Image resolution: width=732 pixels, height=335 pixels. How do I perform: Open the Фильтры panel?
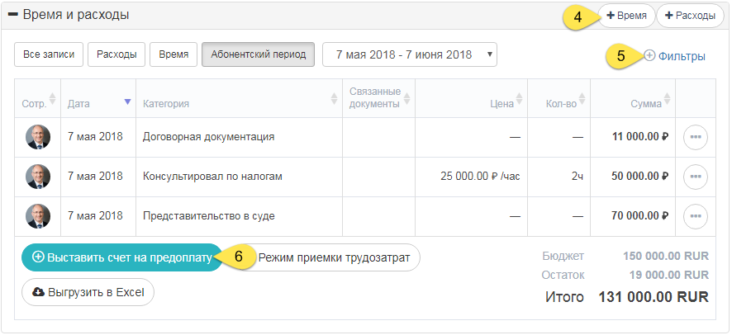(675, 56)
